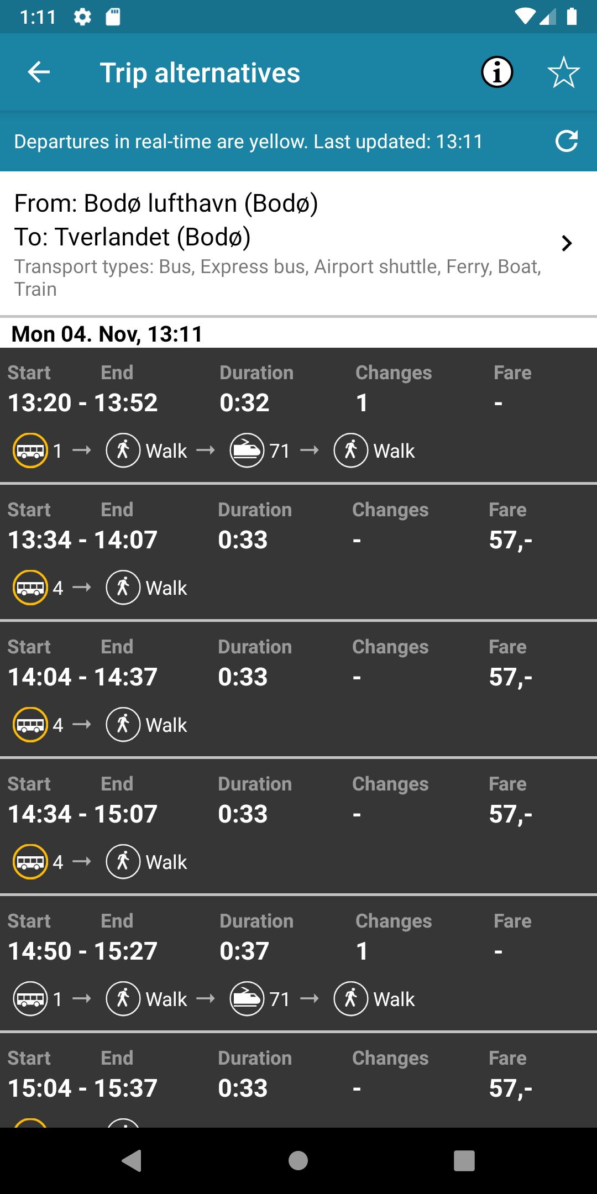Choose the 14:34 - 15:07 trip
This screenshot has height=1194, width=597.
(298, 815)
